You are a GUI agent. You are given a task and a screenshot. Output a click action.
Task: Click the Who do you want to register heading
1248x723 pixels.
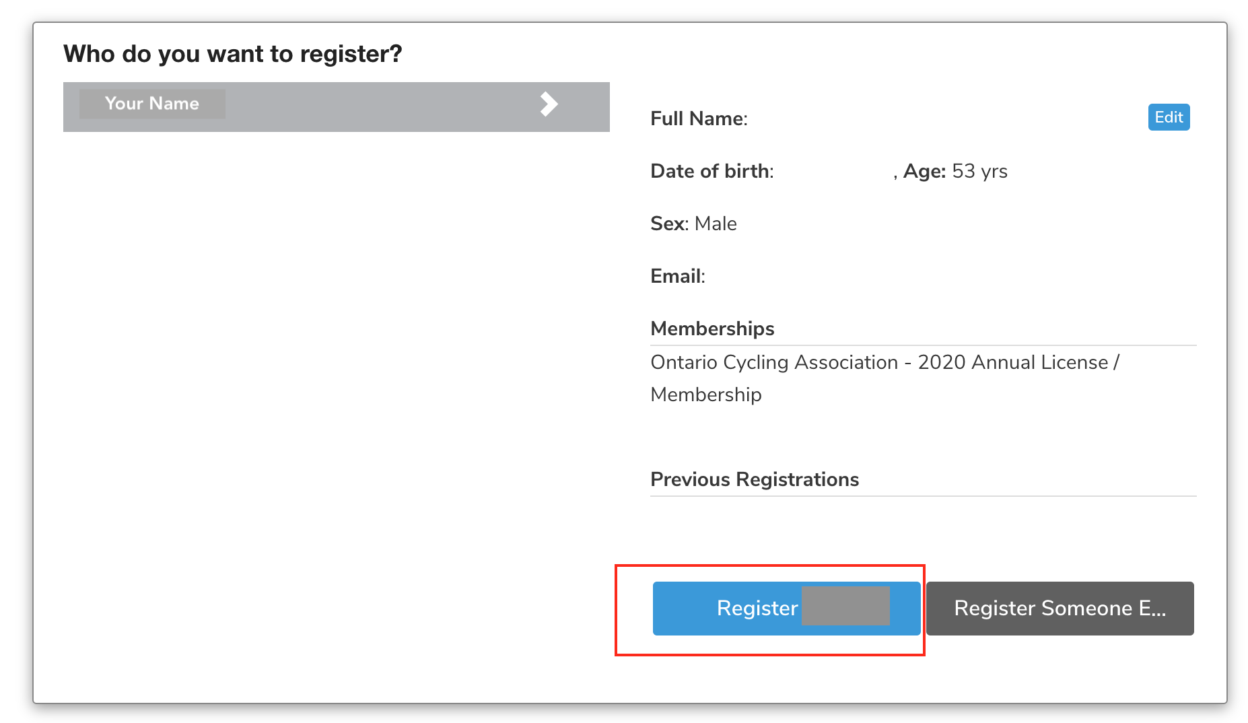[x=232, y=53]
